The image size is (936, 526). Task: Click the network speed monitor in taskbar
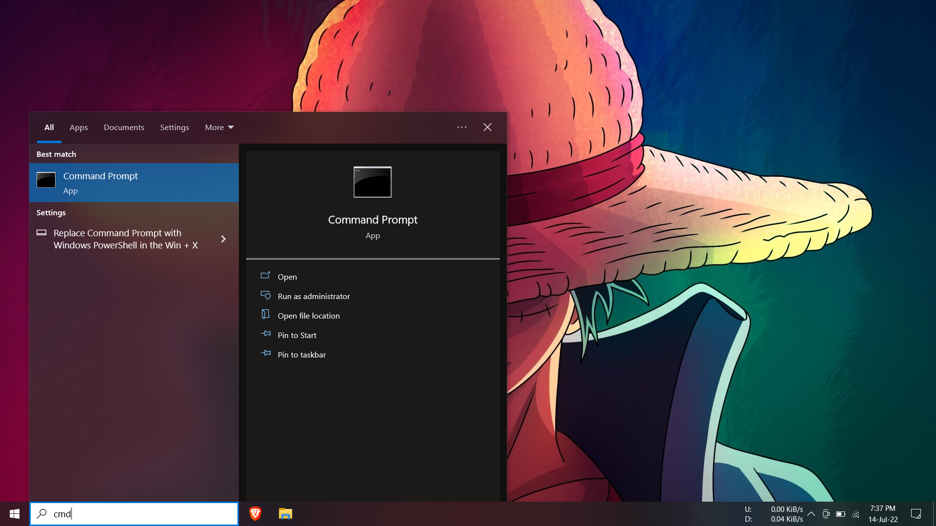[x=774, y=514]
